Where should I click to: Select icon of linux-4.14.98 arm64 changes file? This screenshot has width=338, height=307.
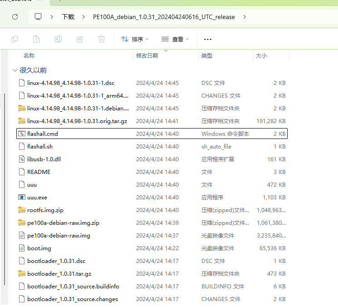pos(22,95)
